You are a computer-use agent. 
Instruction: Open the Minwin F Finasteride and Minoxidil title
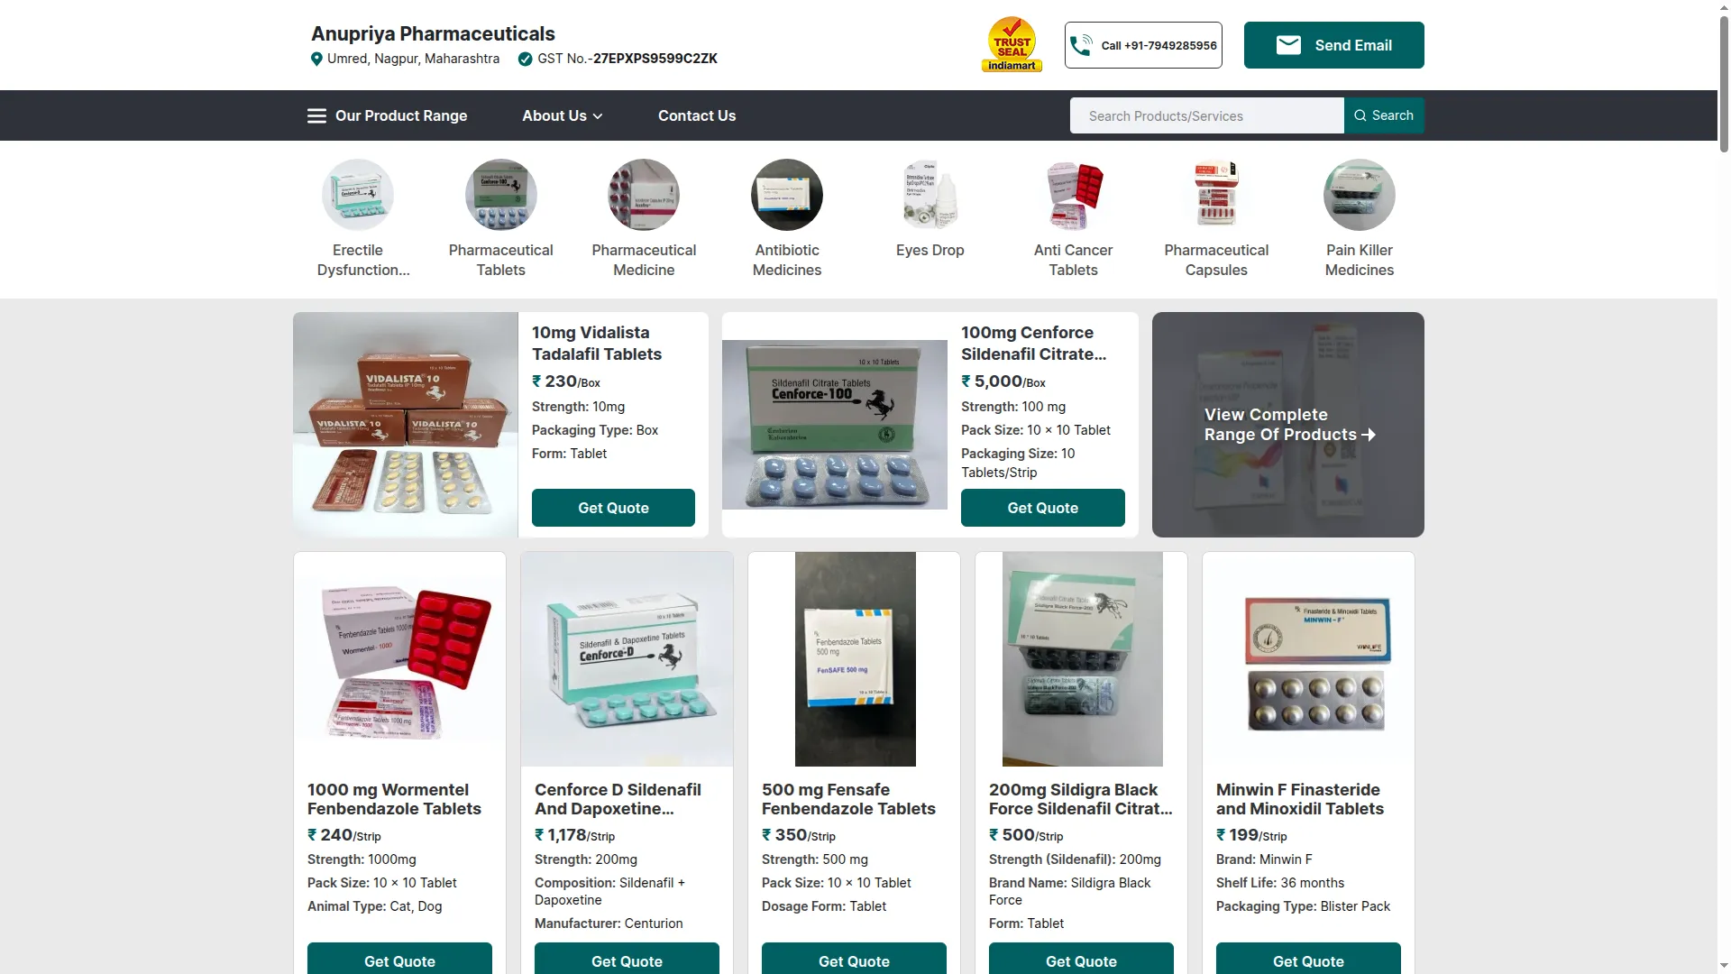(x=1300, y=799)
